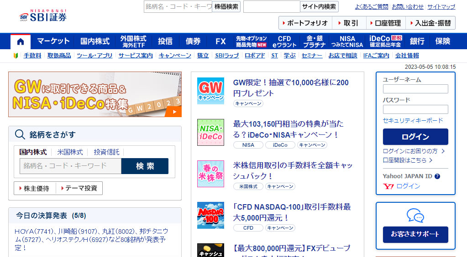Image resolution: width=467 pixels, height=257 pixels.
Task: Click the green beginner mark icon
Action: tap(16, 56)
